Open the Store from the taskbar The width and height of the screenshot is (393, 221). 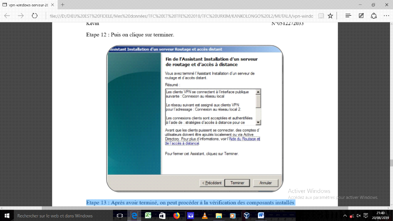[162, 216]
